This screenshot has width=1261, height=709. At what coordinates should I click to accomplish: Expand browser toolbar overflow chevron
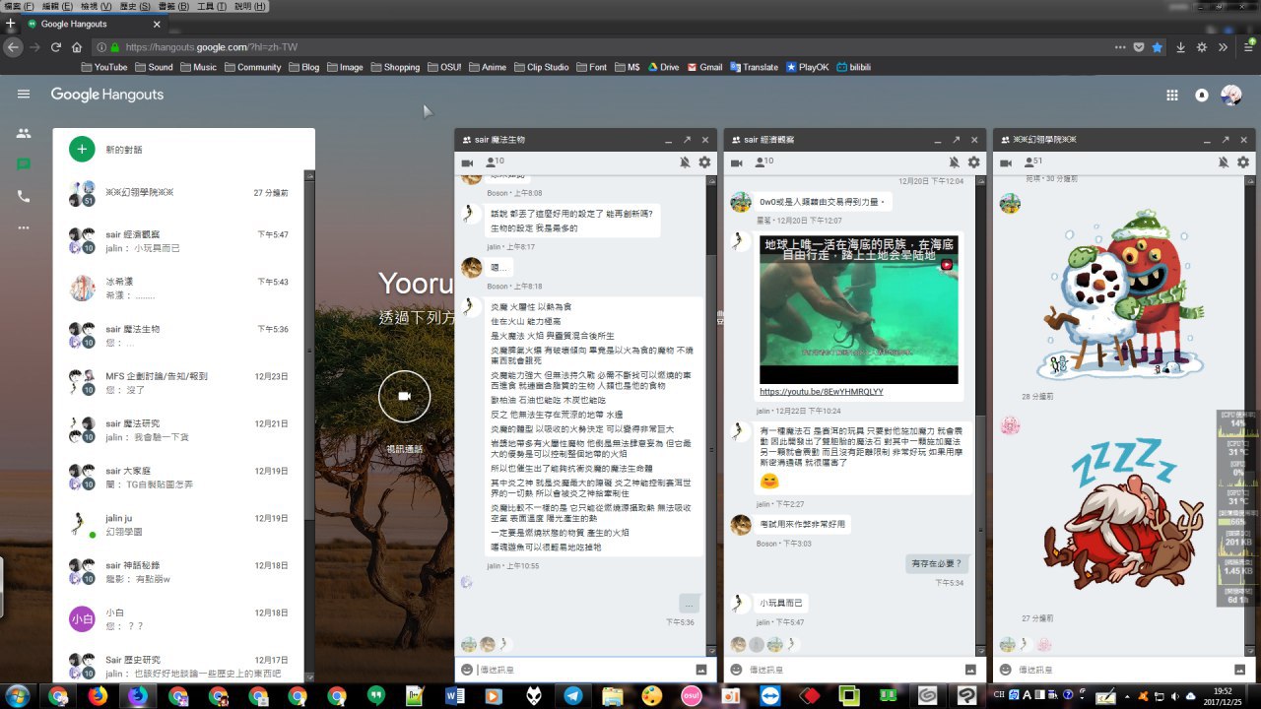tap(1223, 47)
